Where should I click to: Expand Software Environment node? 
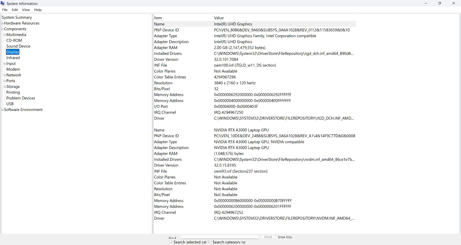[3, 110]
